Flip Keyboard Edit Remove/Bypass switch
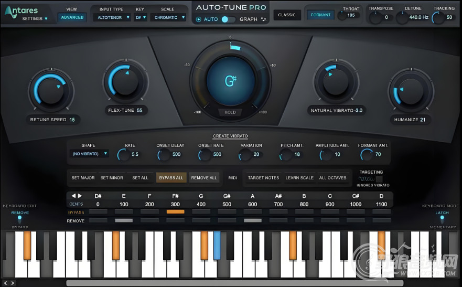 coord(20,219)
